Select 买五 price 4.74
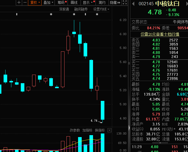The width and height of the screenshot is (188, 152). [x=156, y=78]
